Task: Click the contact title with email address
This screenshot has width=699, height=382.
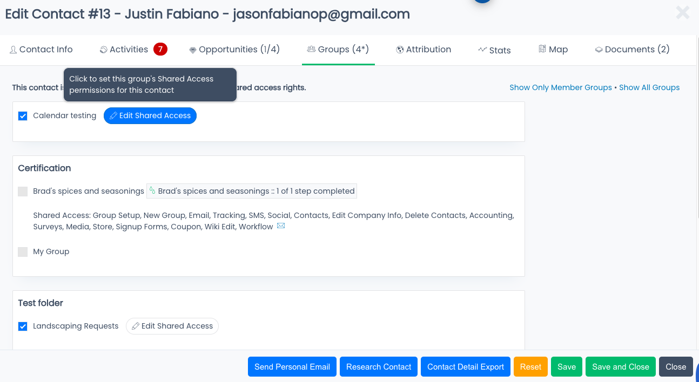Action: pos(207,15)
